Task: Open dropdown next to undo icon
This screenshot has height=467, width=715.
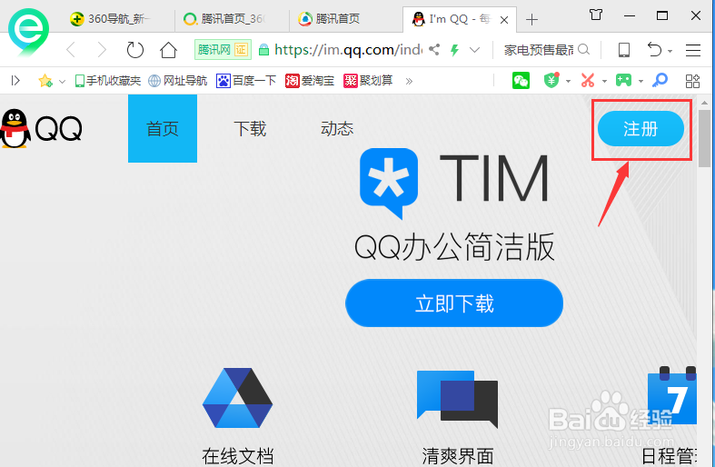Action: pos(670,51)
